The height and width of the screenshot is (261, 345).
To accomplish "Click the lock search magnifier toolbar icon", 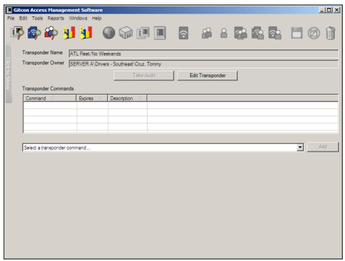I will pyautogui.click(x=17, y=33).
